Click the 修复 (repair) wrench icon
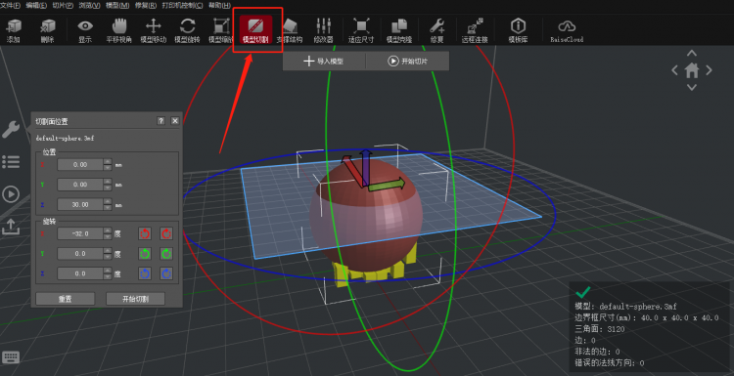This screenshot has width=734, height=376. point(436,30)
